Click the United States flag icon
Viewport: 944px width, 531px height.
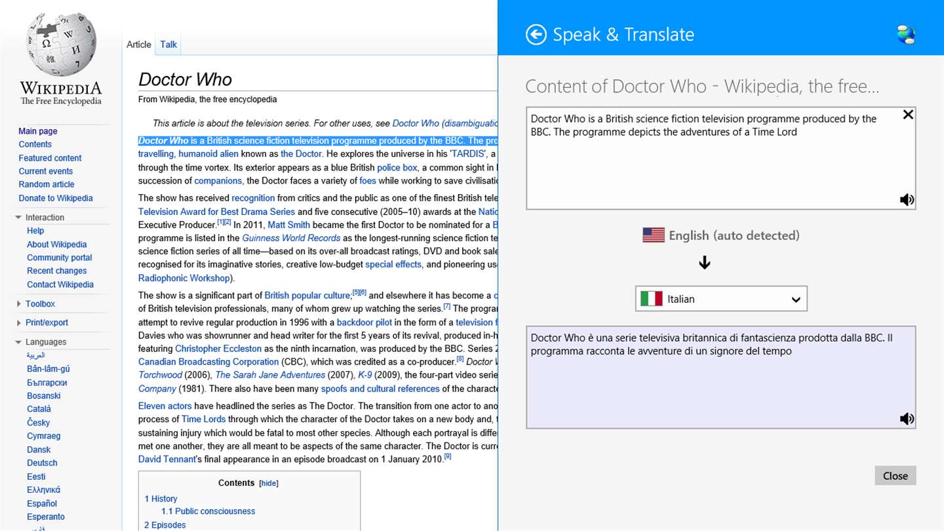click(x=654, y=235)
